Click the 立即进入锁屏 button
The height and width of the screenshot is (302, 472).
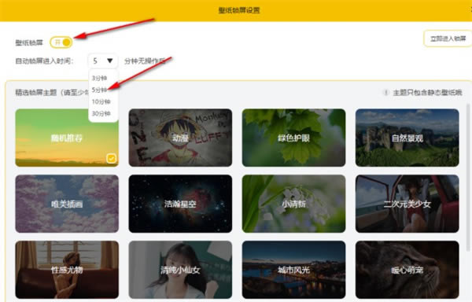[x=448, y=39]
